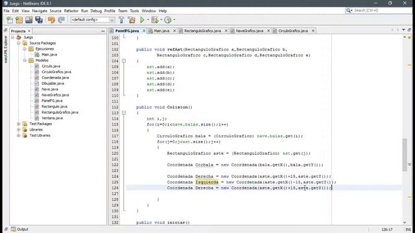The image size is (415, 233).
Task: Maximize the editor window icon
Action: click(409, 30)
